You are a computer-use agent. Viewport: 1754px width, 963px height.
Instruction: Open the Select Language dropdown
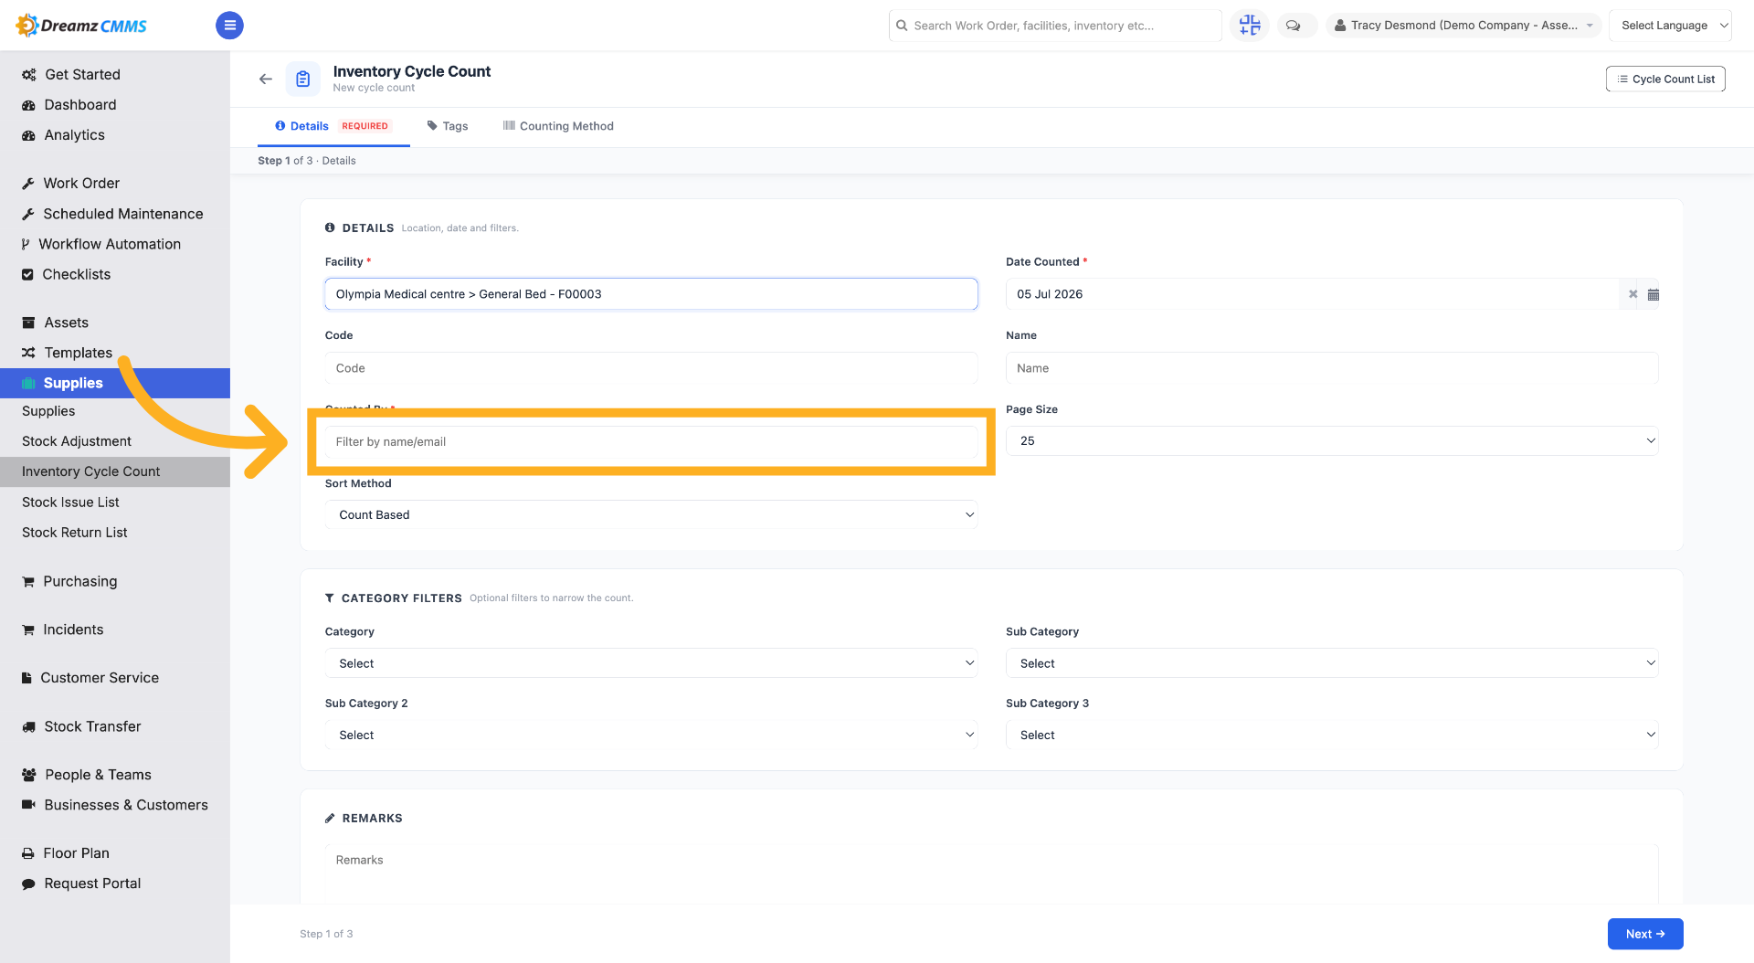point(1670,26)
